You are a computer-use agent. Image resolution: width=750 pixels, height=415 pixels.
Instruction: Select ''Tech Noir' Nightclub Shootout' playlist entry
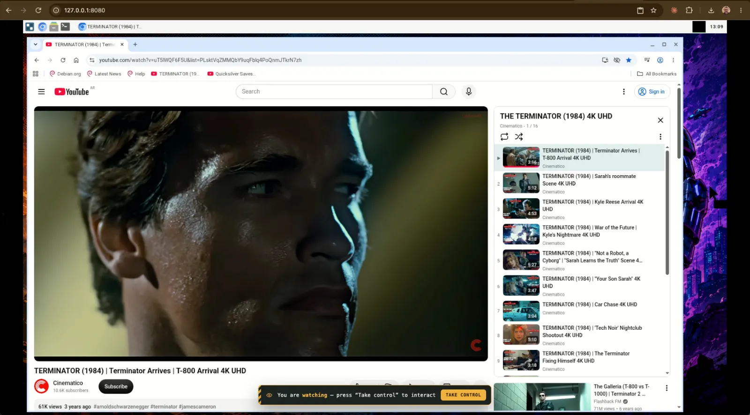coord(580,335)
